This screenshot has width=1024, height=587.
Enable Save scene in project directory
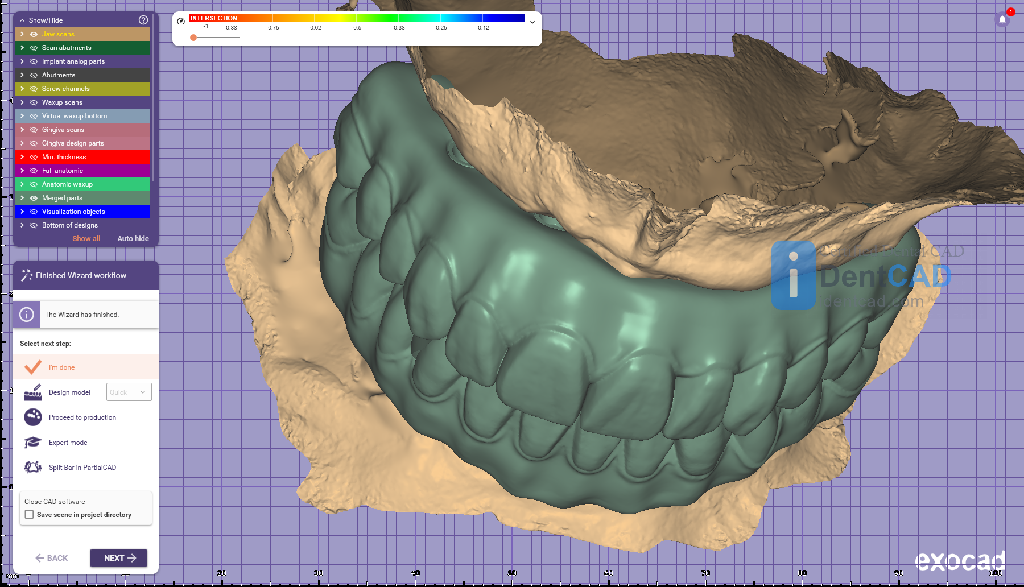coord(30,515)
